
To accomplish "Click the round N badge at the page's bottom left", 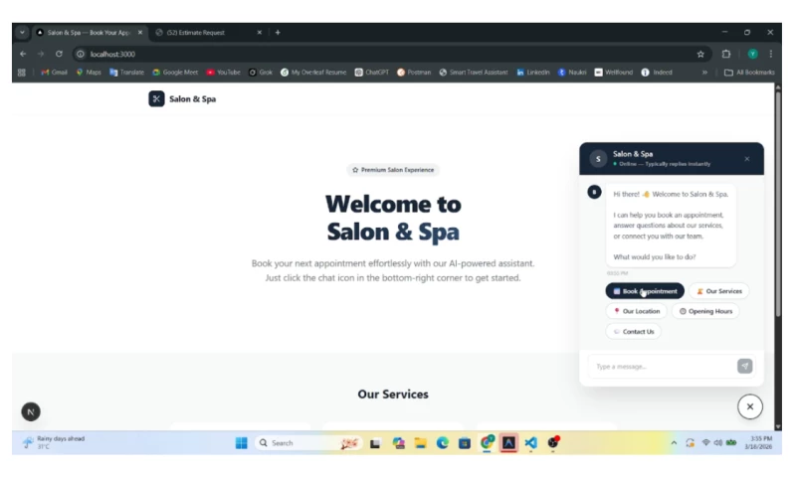I will [31, 411].
